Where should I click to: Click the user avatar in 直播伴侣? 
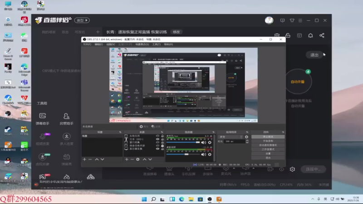[269, 20]
